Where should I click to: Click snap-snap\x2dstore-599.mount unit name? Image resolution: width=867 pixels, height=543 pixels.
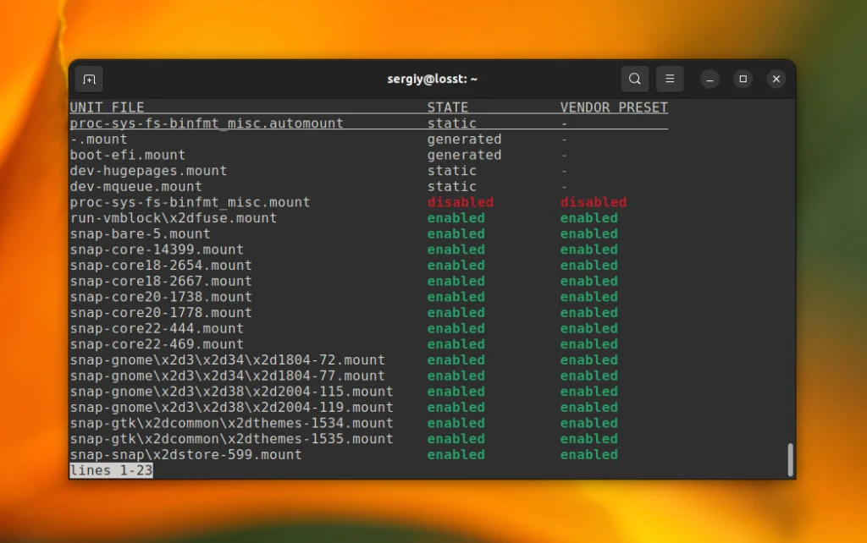click(x=185, y=455)
